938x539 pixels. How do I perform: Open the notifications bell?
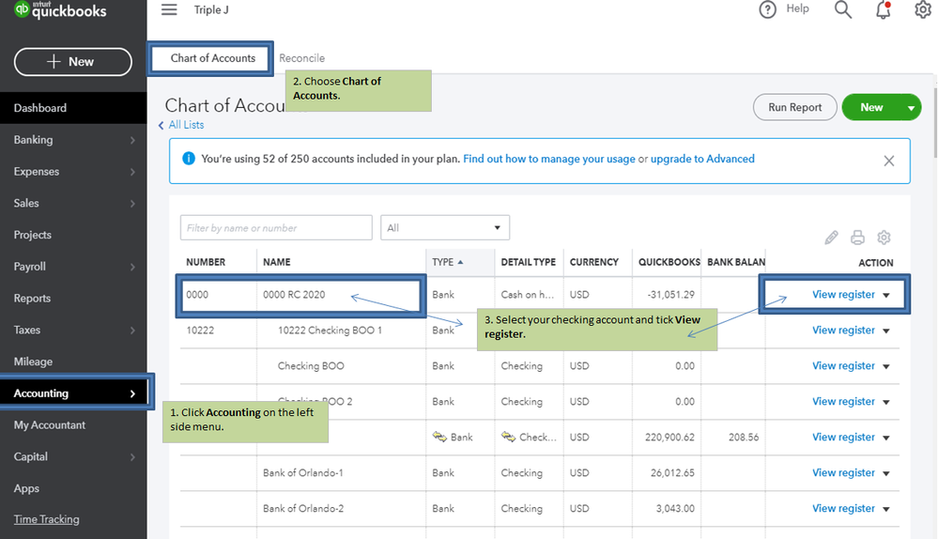click(x=884, y=10)
